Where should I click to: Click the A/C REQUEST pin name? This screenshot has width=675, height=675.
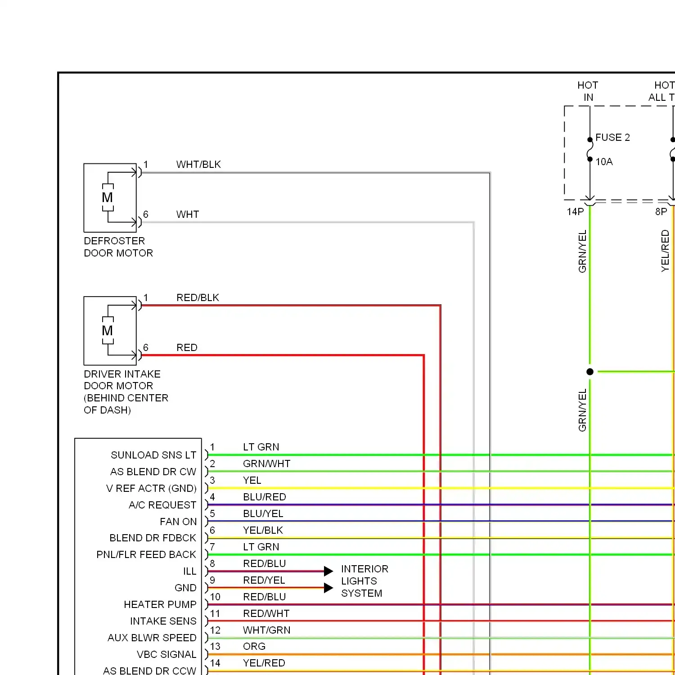click(162, 505)
